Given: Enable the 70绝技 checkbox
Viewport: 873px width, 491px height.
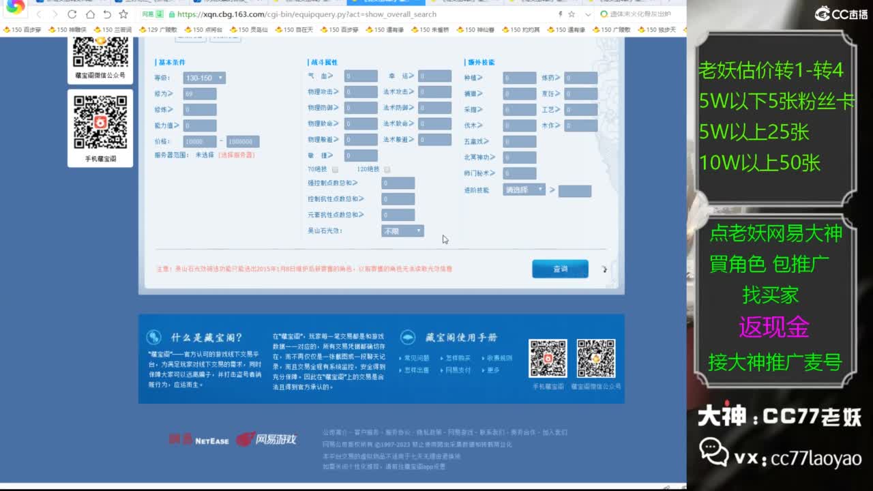Looking at the screenshot, I should (x=334, y=169).
